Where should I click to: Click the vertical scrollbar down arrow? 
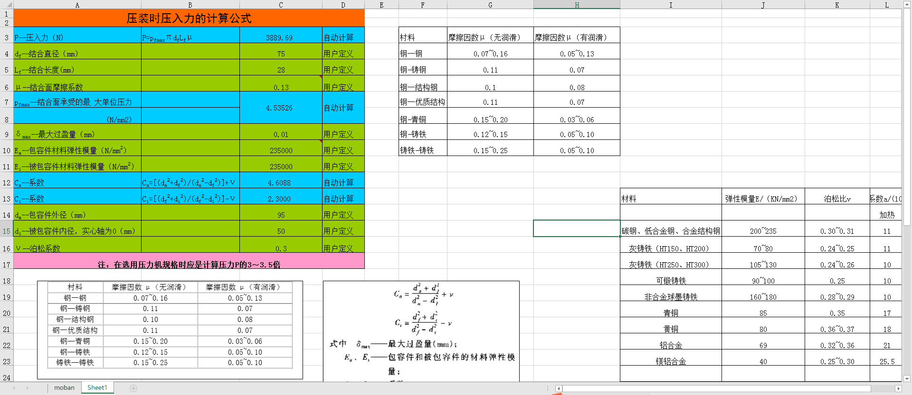click(x=907, y=378)
